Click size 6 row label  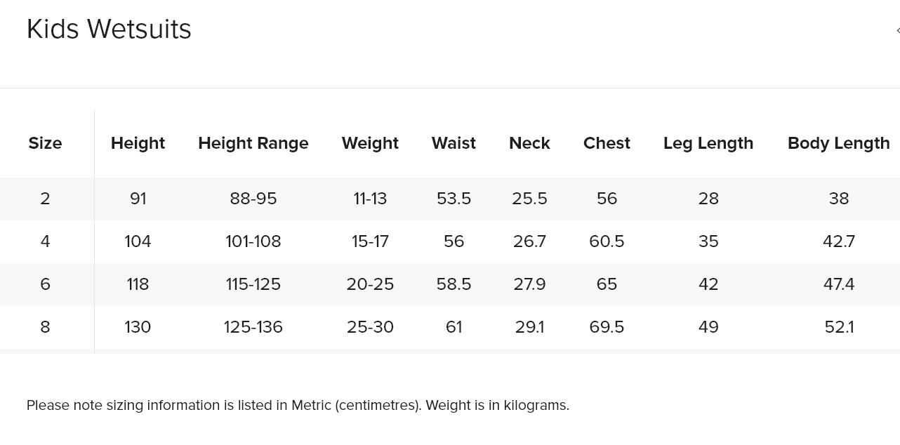pos(45,284)
